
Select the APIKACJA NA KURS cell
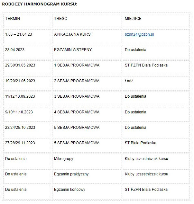tap(72, 34)
